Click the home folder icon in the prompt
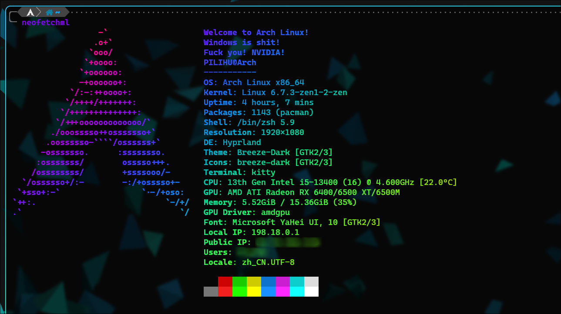Viewport: 561px width, 314px height. pos(49,12)
